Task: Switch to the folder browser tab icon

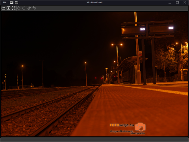Action: tap(17, 2)
